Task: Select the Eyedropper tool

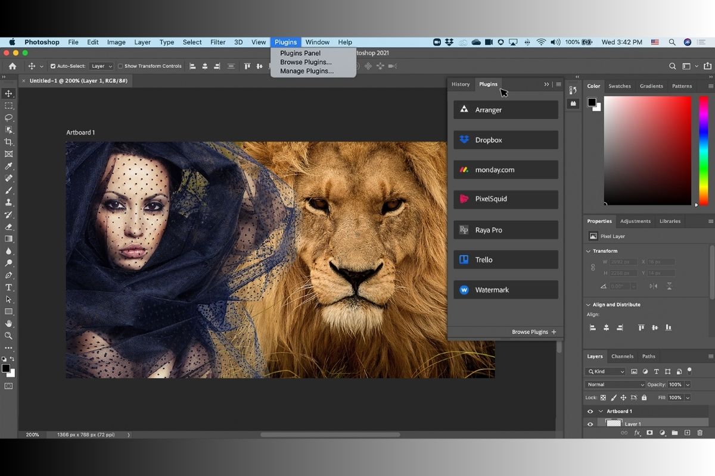Action: (x=8, y=166)
